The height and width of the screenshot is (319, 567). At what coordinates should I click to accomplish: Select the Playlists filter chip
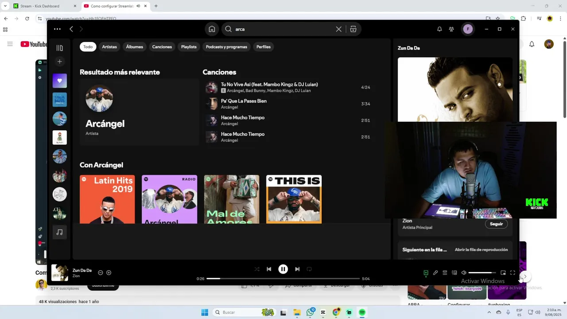tap(189, 47)
